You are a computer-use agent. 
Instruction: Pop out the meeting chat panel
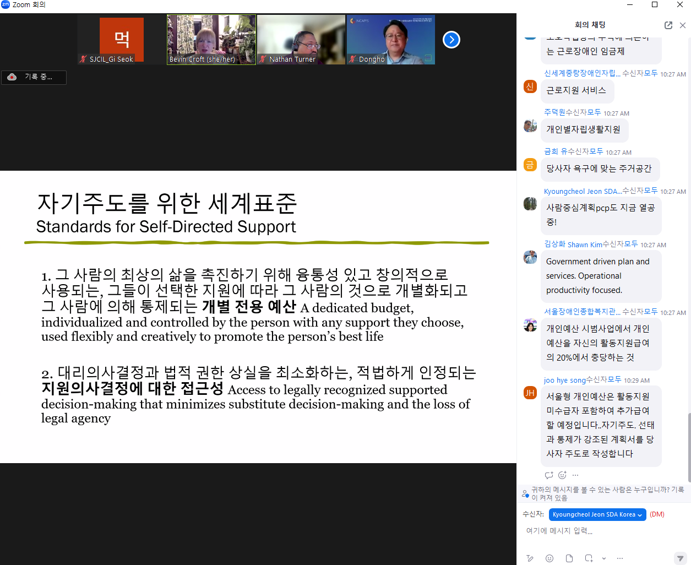(x=668, y=25)
